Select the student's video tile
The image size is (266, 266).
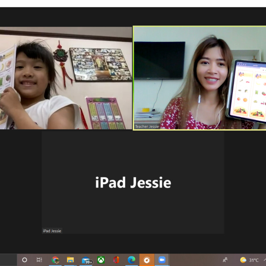point(66,78)
